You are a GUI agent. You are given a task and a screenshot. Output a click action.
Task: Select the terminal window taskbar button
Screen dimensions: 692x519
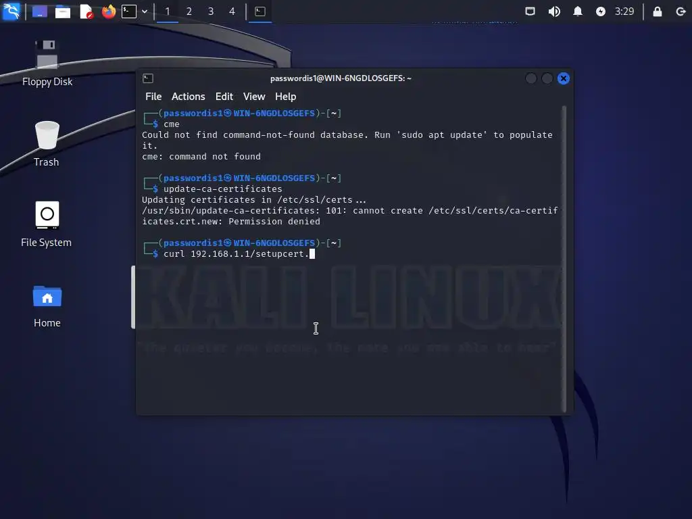coord(260,11)
